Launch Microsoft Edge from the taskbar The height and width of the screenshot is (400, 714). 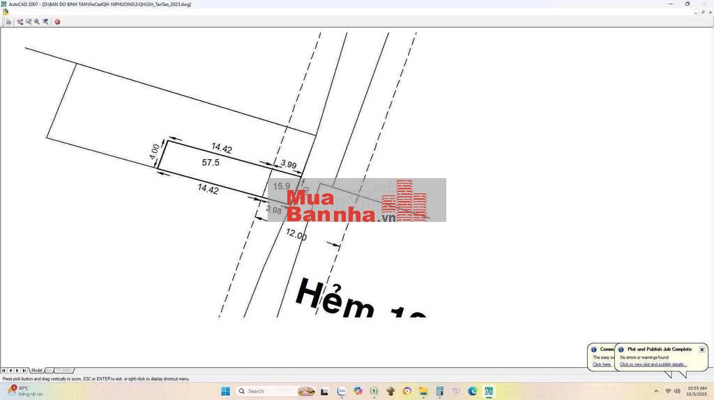pyautogui.click(x=472, y=391)
